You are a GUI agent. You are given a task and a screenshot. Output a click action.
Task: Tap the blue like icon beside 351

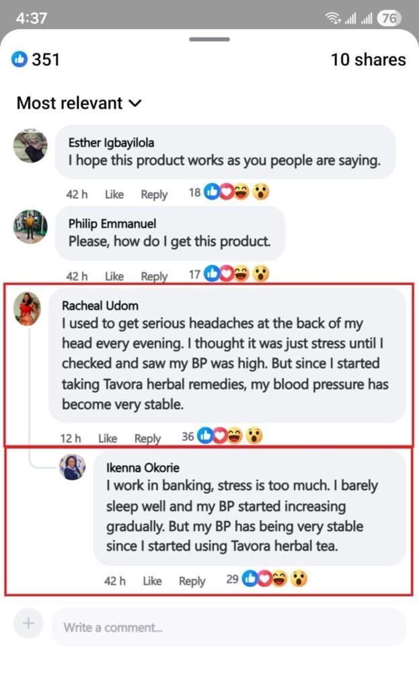[20, 59]
